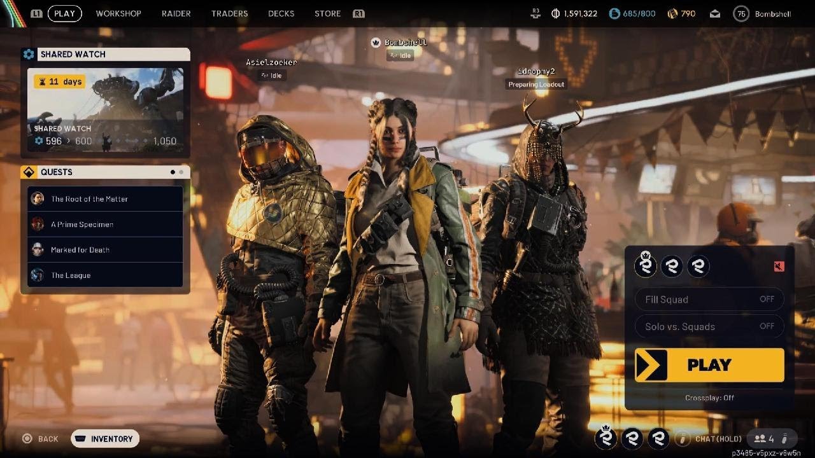Start matchmaking with yellow PLAY button
This screenshot has width=815, height=458.
tap(709, 365)
